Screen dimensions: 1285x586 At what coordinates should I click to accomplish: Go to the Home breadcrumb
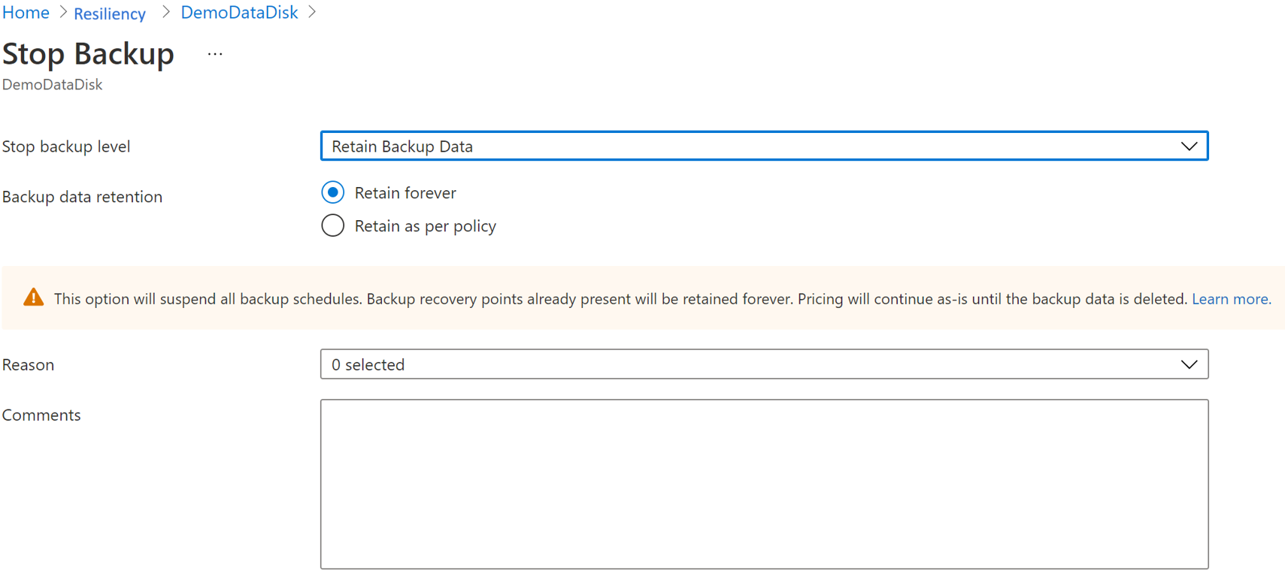(26, 13)
